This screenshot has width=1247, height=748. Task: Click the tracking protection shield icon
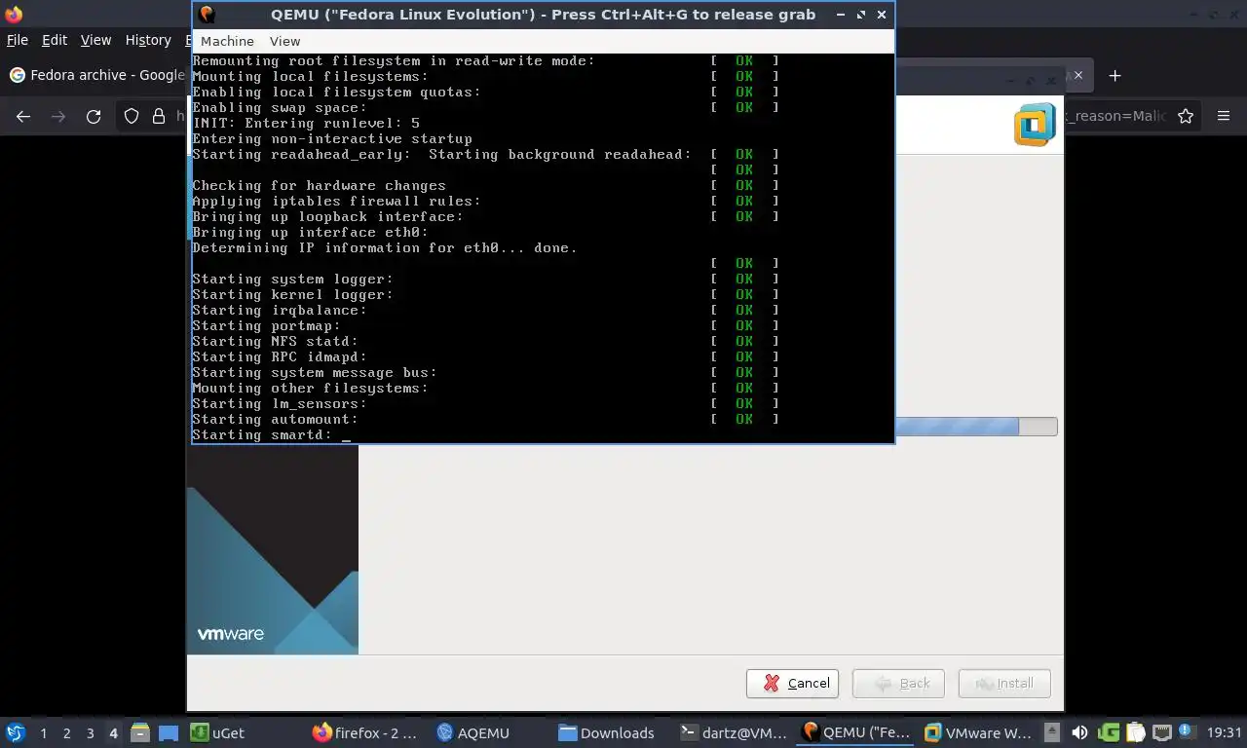(132, 116)
